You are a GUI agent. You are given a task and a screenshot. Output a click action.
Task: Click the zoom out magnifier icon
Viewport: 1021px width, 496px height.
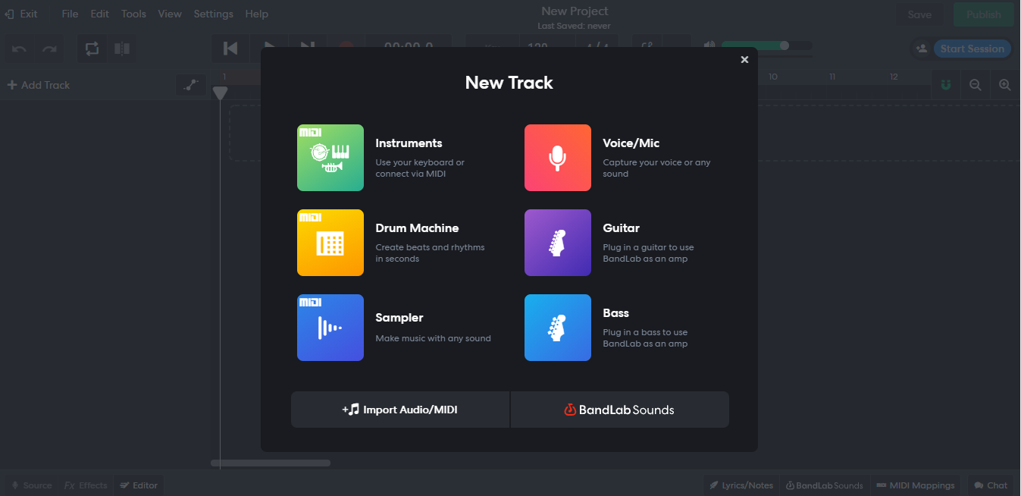976,85
